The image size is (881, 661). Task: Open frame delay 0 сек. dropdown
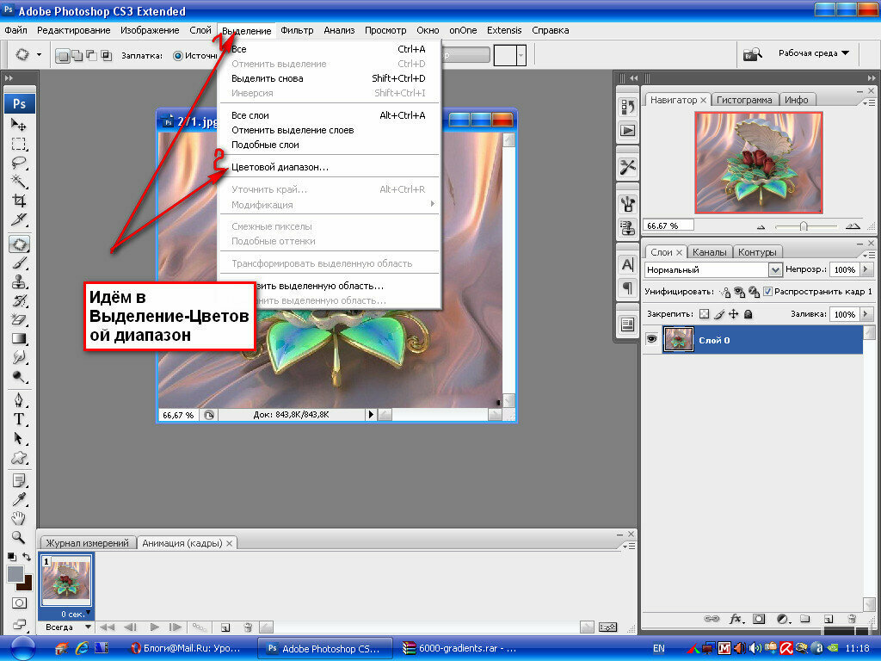point(74,614)
